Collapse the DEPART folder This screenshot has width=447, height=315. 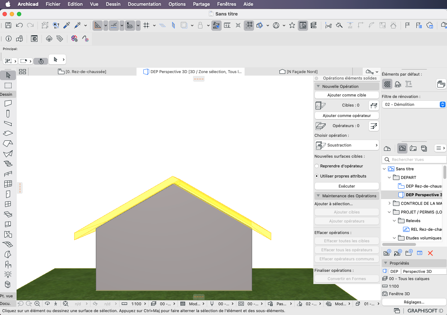click(389, 177)
